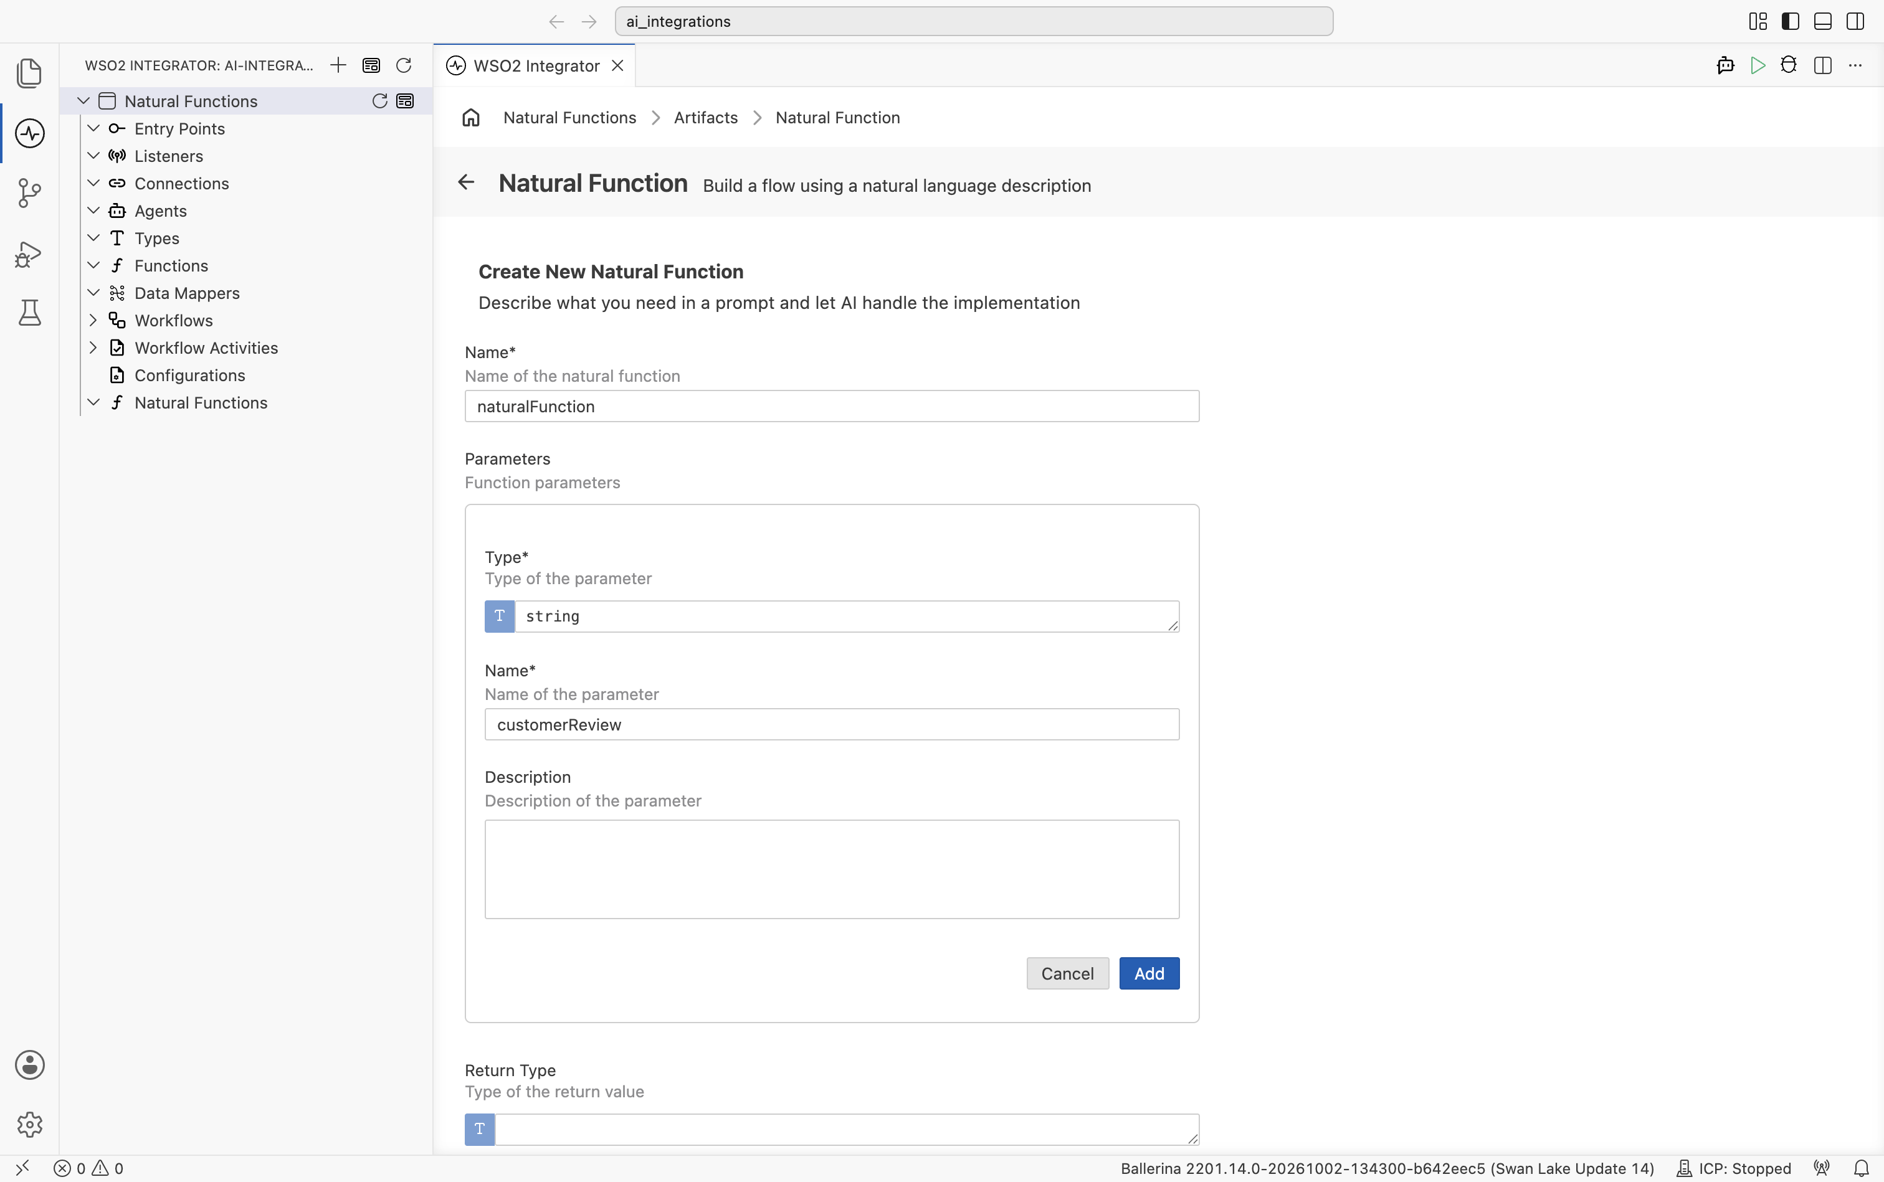
Task: Expand the Workflows node
Action: [93, 319]
